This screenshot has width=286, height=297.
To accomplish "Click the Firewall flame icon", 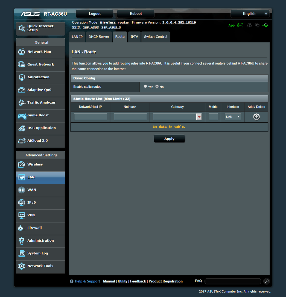I will click(x=22, y=228).
